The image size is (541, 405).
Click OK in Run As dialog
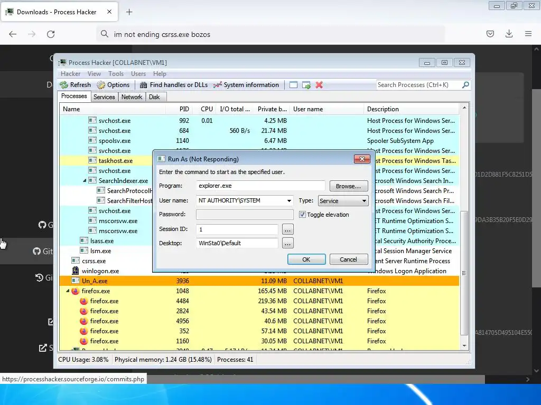pos(306,259)
